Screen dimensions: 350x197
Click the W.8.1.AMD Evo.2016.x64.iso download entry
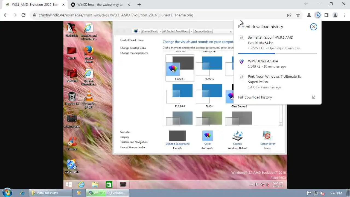[x=277, y=43]
